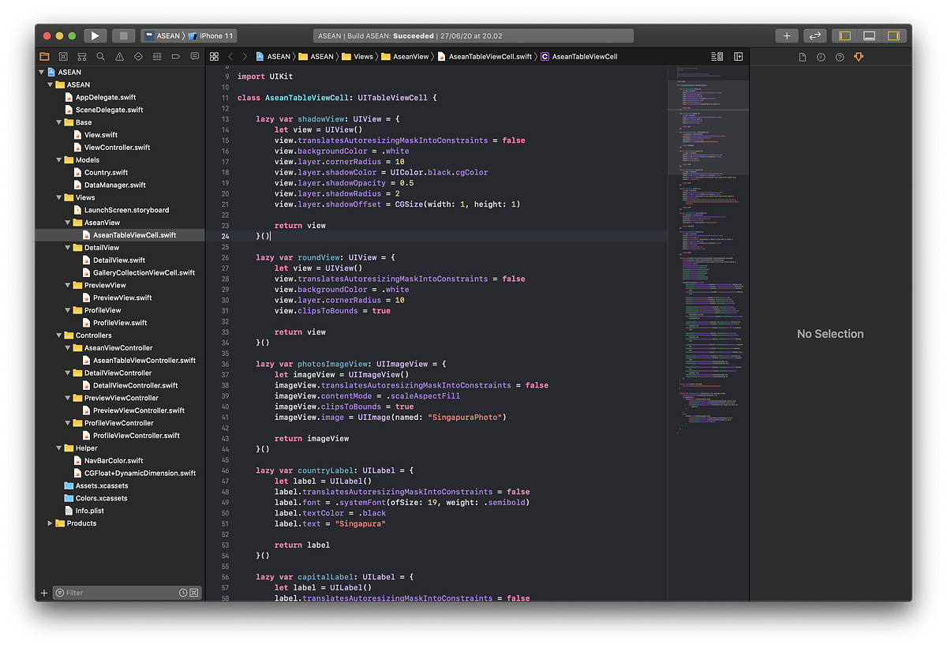
Task: Open the Symbol navigator
Action: (81, 56)
